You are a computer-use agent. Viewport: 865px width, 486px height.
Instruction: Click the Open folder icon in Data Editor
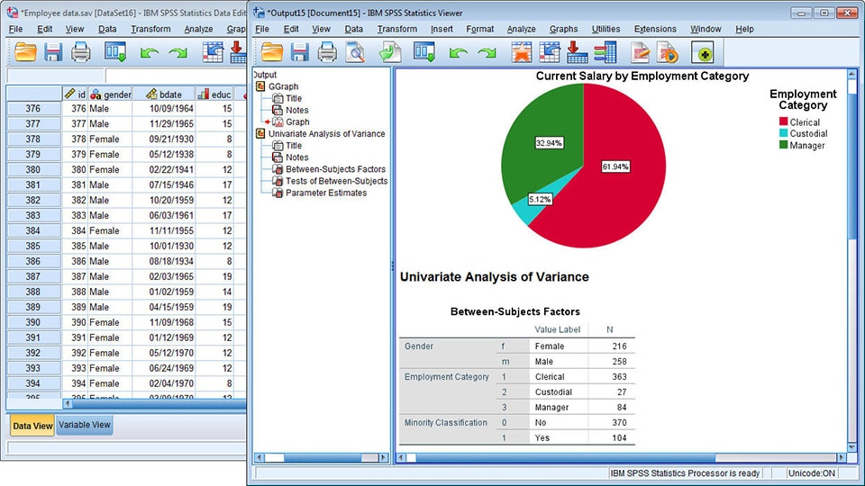tap(26, 53)
